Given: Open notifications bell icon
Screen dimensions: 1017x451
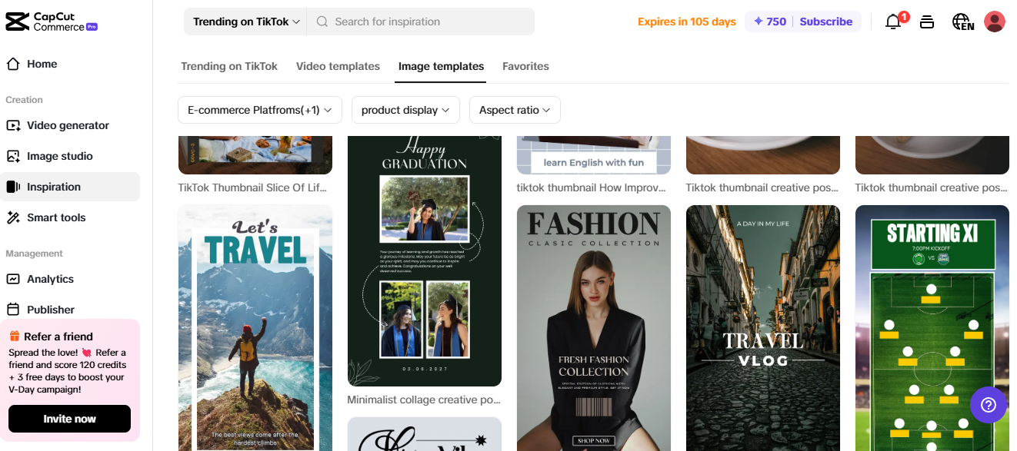Looking at the screenshot, I should pyautogui.click(x=893, y=22).
